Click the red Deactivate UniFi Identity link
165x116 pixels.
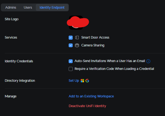click(87, 106)
